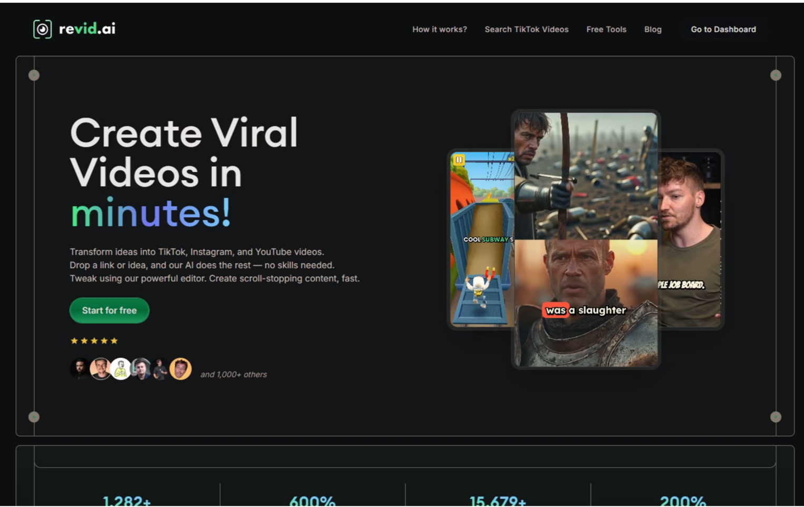Select the cartoon avatar on white background
804x507 pixels.
(x=121, y=369)
